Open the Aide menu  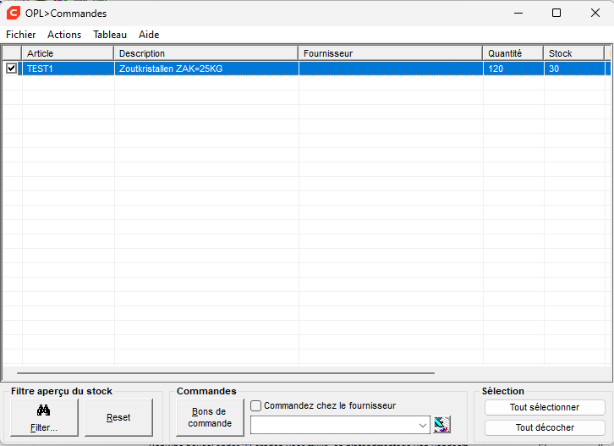(149, 35)
